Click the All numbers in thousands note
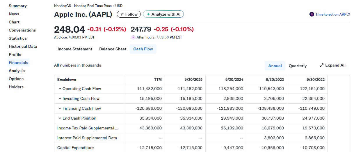356x152 pixels. pos(78,65)
